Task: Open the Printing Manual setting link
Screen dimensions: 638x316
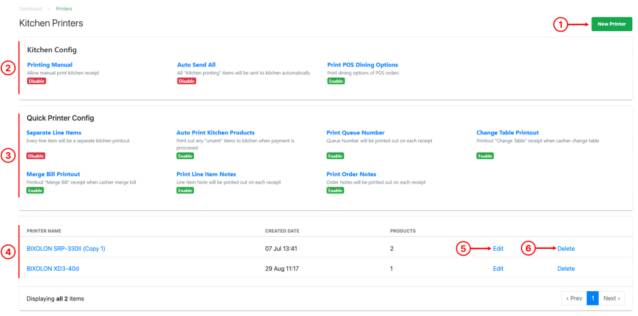Action: [x=50, y=65]
